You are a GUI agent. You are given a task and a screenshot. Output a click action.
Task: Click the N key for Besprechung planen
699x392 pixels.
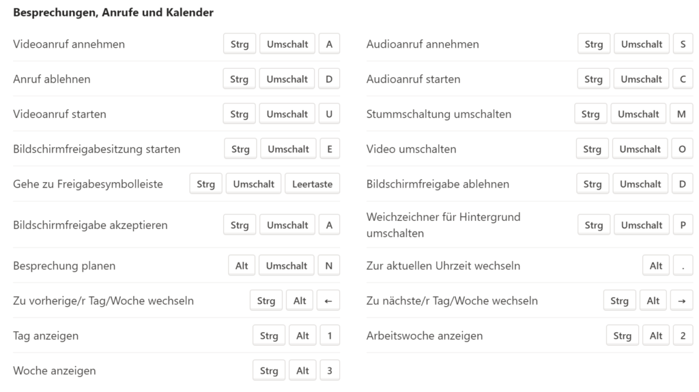(329, 265)
